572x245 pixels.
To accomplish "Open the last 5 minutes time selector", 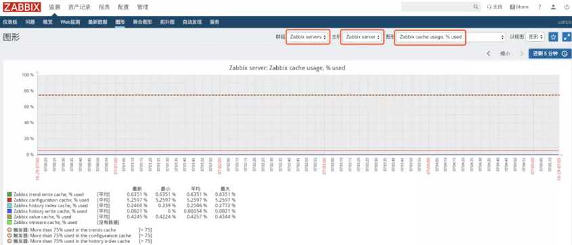I will tap(550, 53).
